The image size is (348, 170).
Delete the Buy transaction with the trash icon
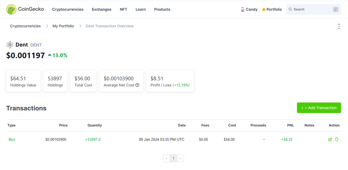[x=337, y=139]
